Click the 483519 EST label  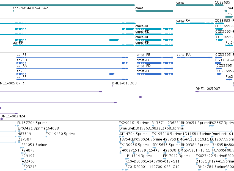pyautogui.click(x=24, y=134)
